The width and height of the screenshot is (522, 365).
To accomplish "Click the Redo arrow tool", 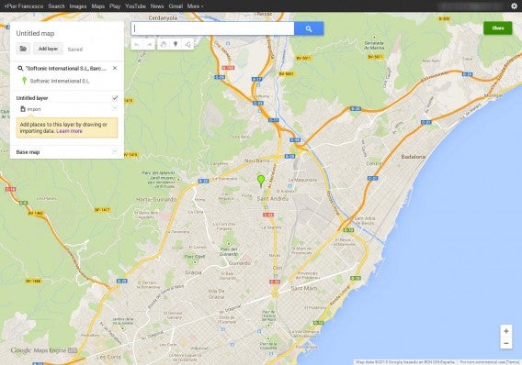I will (150, 44).
